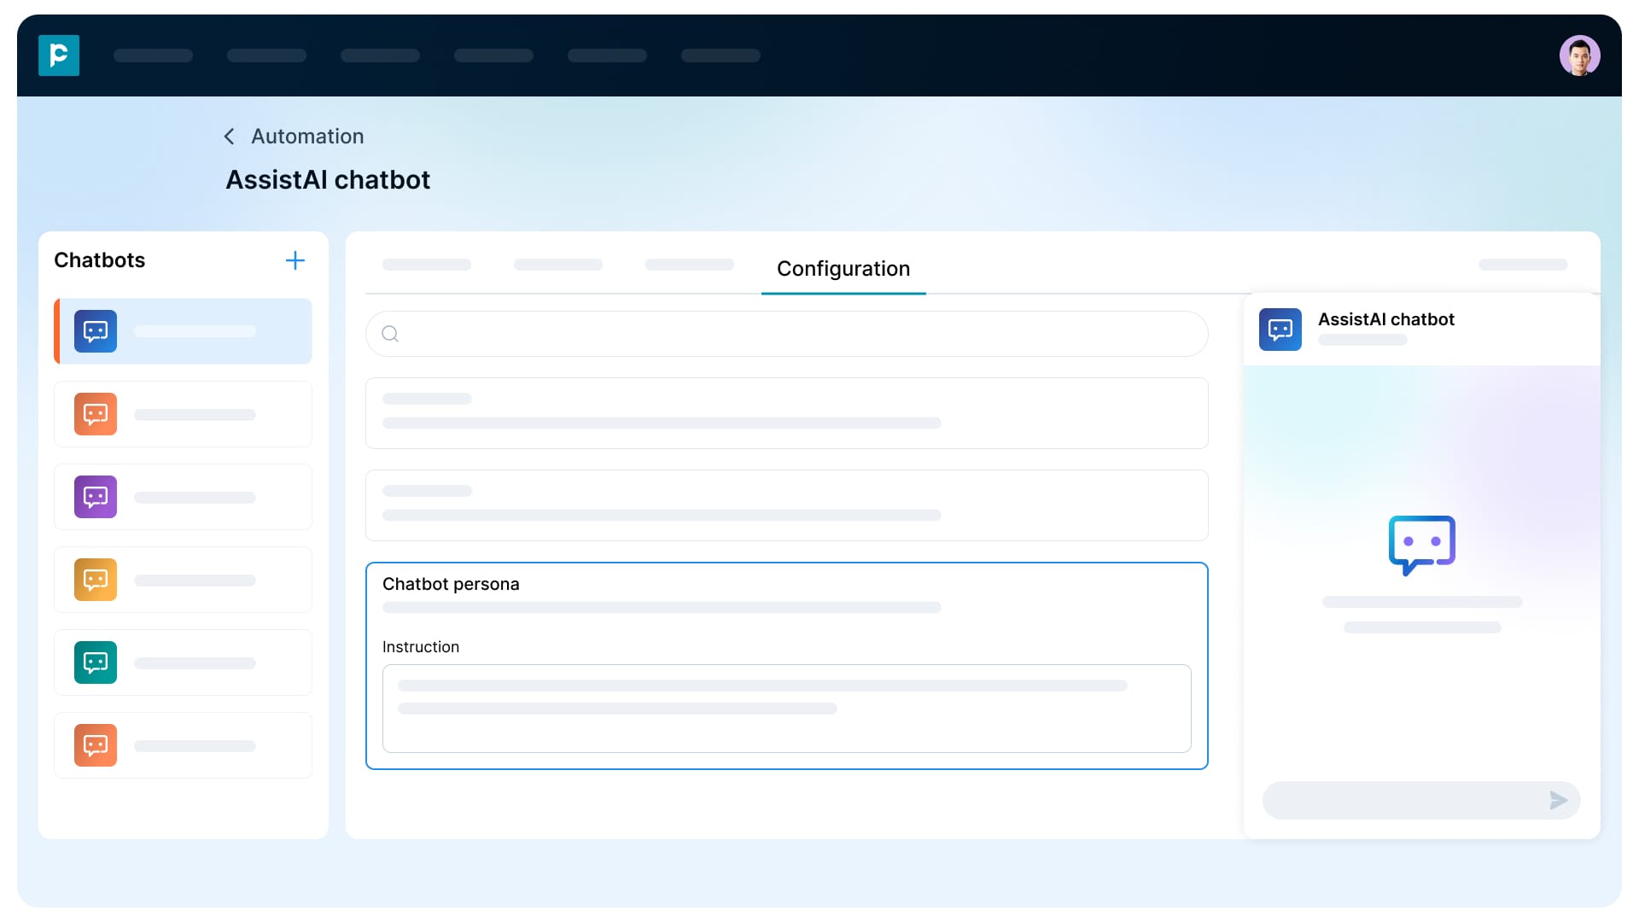Click the chat bubble illustration in the preview
Screen dimensions: 1639x922
[1420, 546]
